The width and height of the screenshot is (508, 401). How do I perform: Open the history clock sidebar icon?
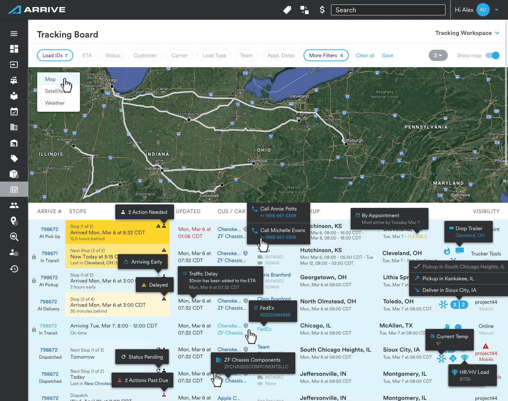pyautogui.click(x=14, y=268)
